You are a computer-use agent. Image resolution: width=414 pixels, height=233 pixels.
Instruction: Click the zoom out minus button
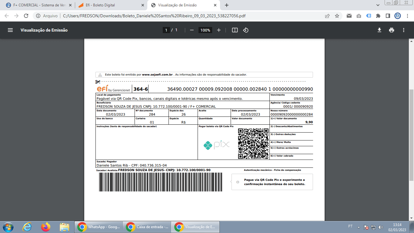tap(192, 30)
